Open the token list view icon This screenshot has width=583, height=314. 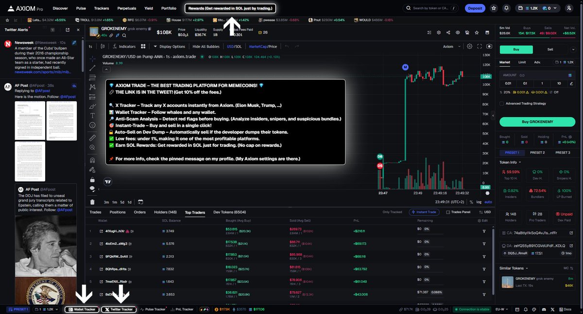click(429, 33)
